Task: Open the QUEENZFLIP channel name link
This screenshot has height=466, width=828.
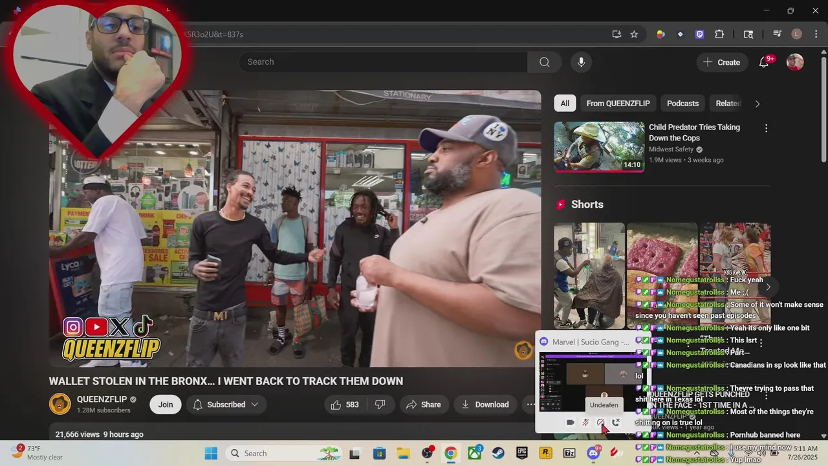Action: coord(101,399)
